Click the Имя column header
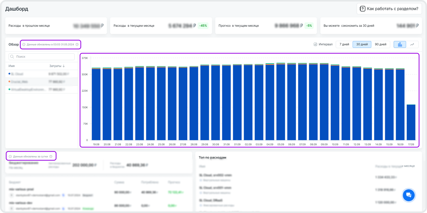The image size is (427, 213). [x=12, y=66]
